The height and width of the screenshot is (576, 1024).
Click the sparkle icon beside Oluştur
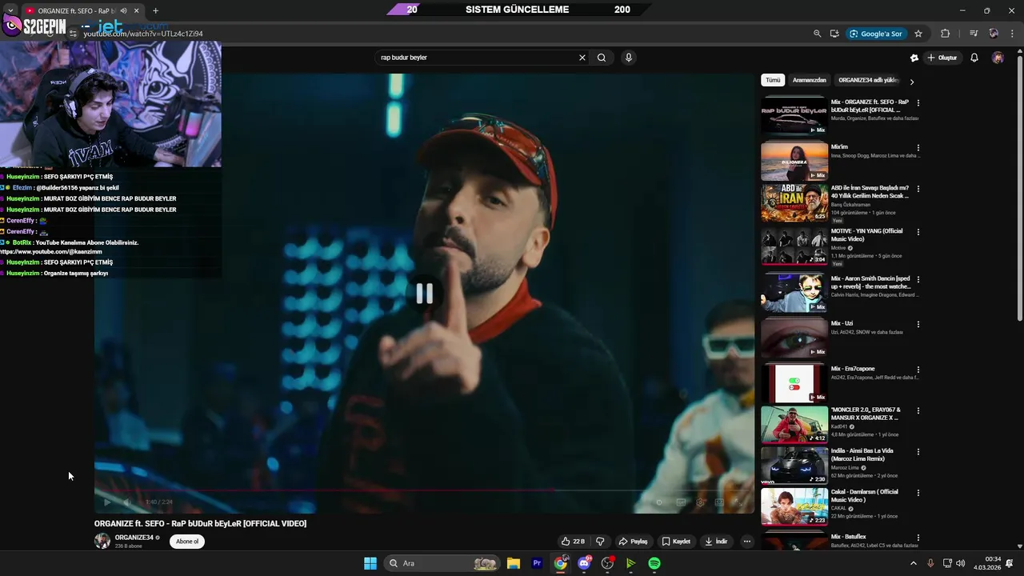[914, 58]
